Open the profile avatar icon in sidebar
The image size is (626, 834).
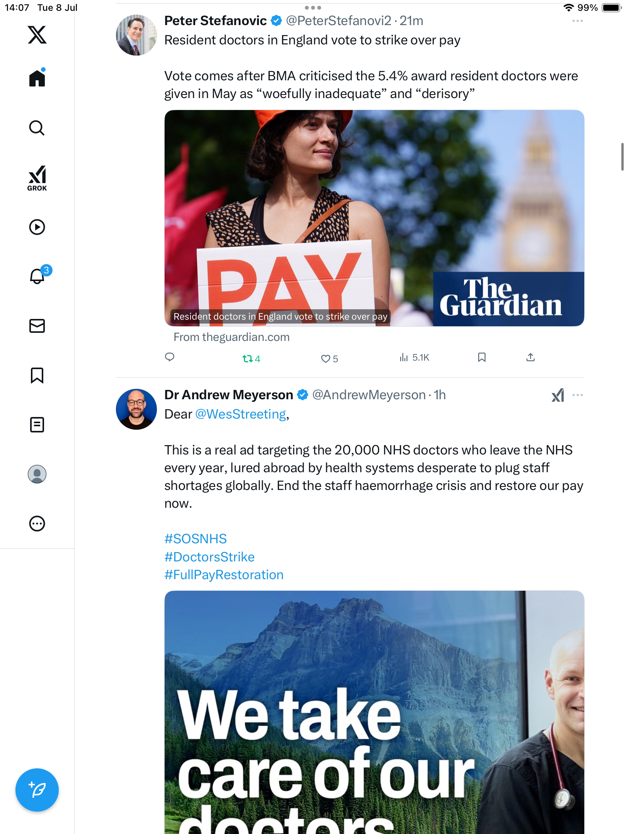(37, 474)
